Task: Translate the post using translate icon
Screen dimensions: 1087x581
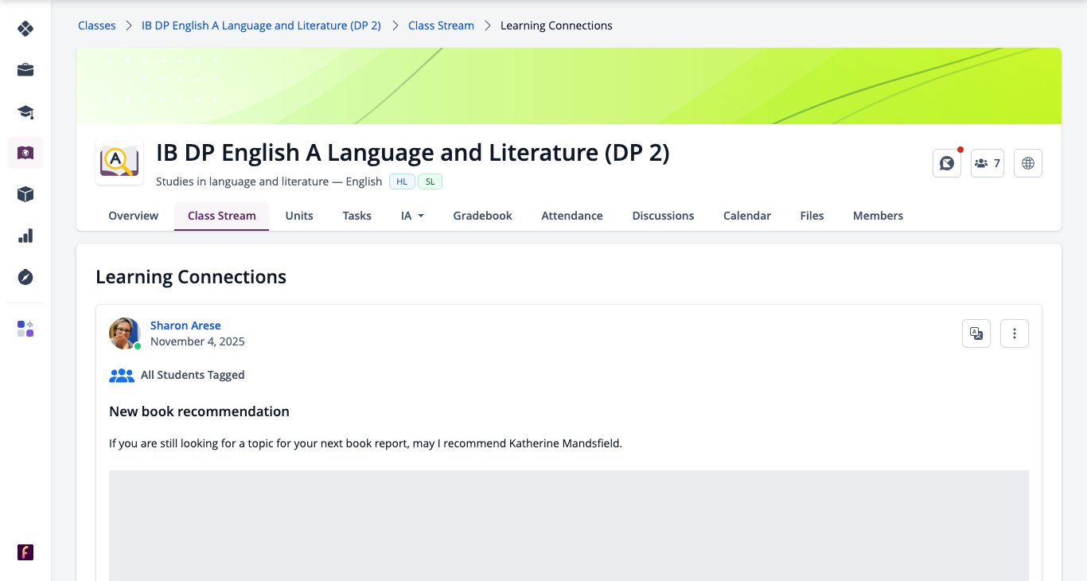Action: click(x=976, y=333)
